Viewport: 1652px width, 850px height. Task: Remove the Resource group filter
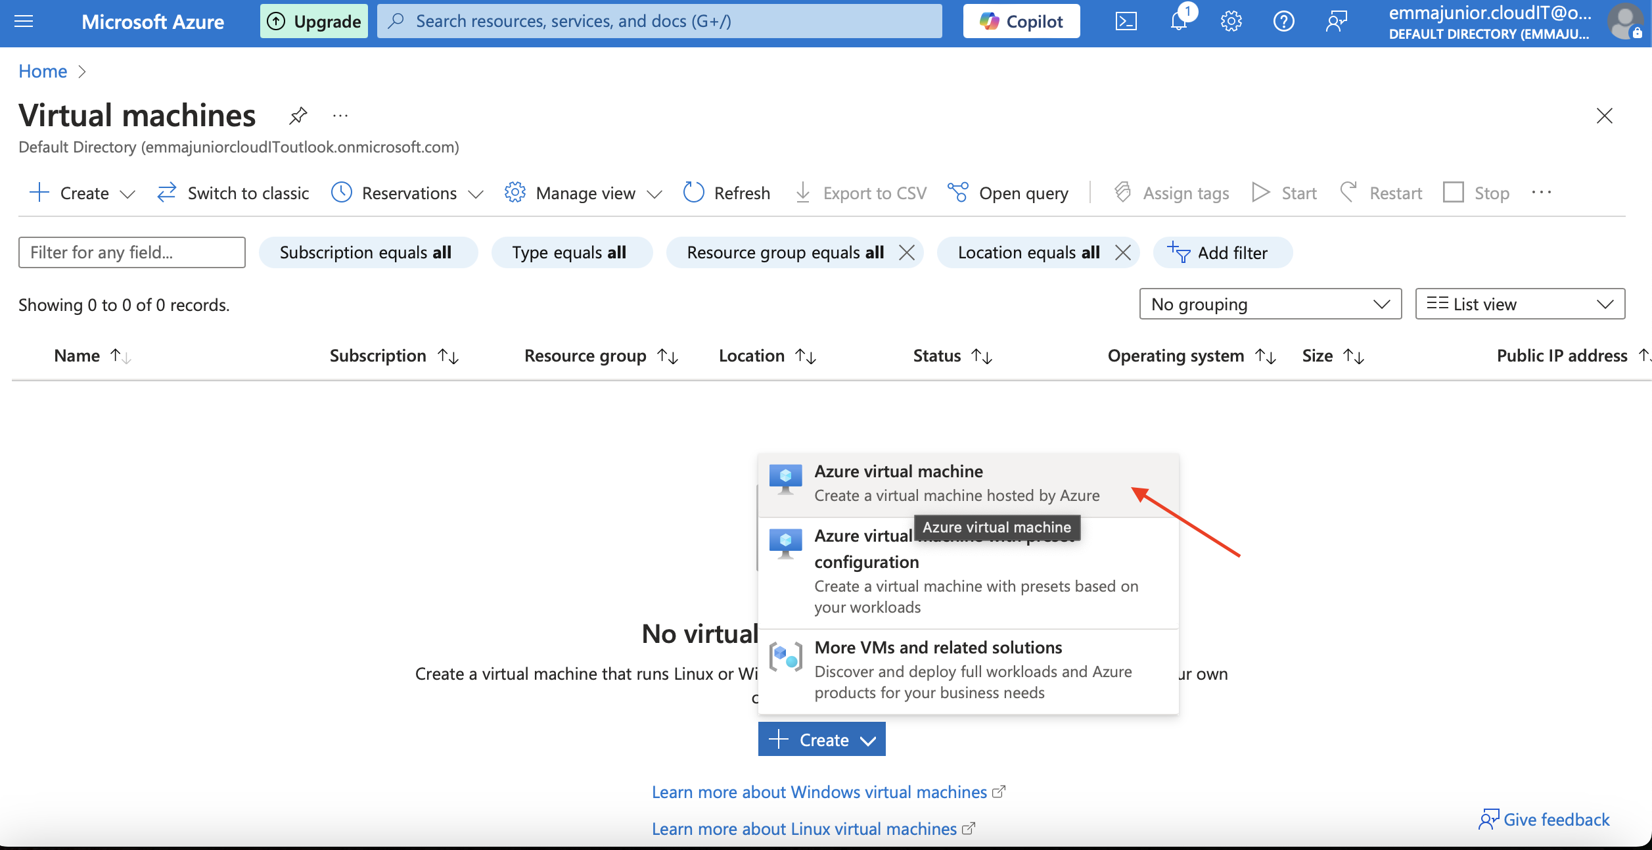907,252
